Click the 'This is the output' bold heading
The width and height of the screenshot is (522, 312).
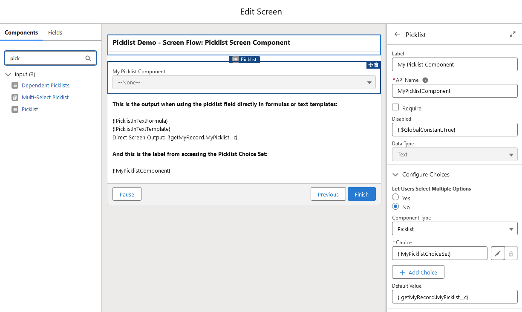[225, 104]
